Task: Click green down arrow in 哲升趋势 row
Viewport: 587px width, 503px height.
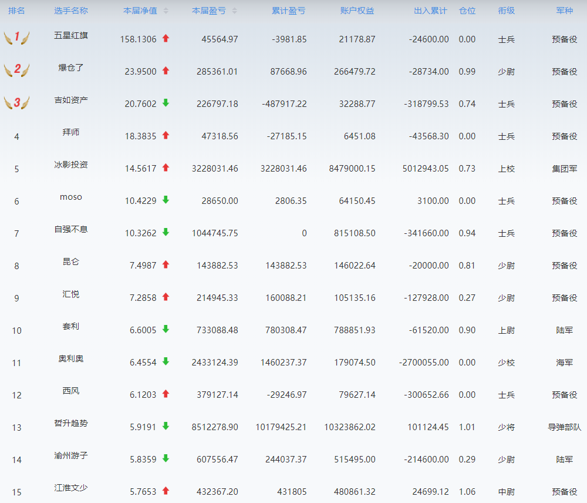Action: (166, 426)
